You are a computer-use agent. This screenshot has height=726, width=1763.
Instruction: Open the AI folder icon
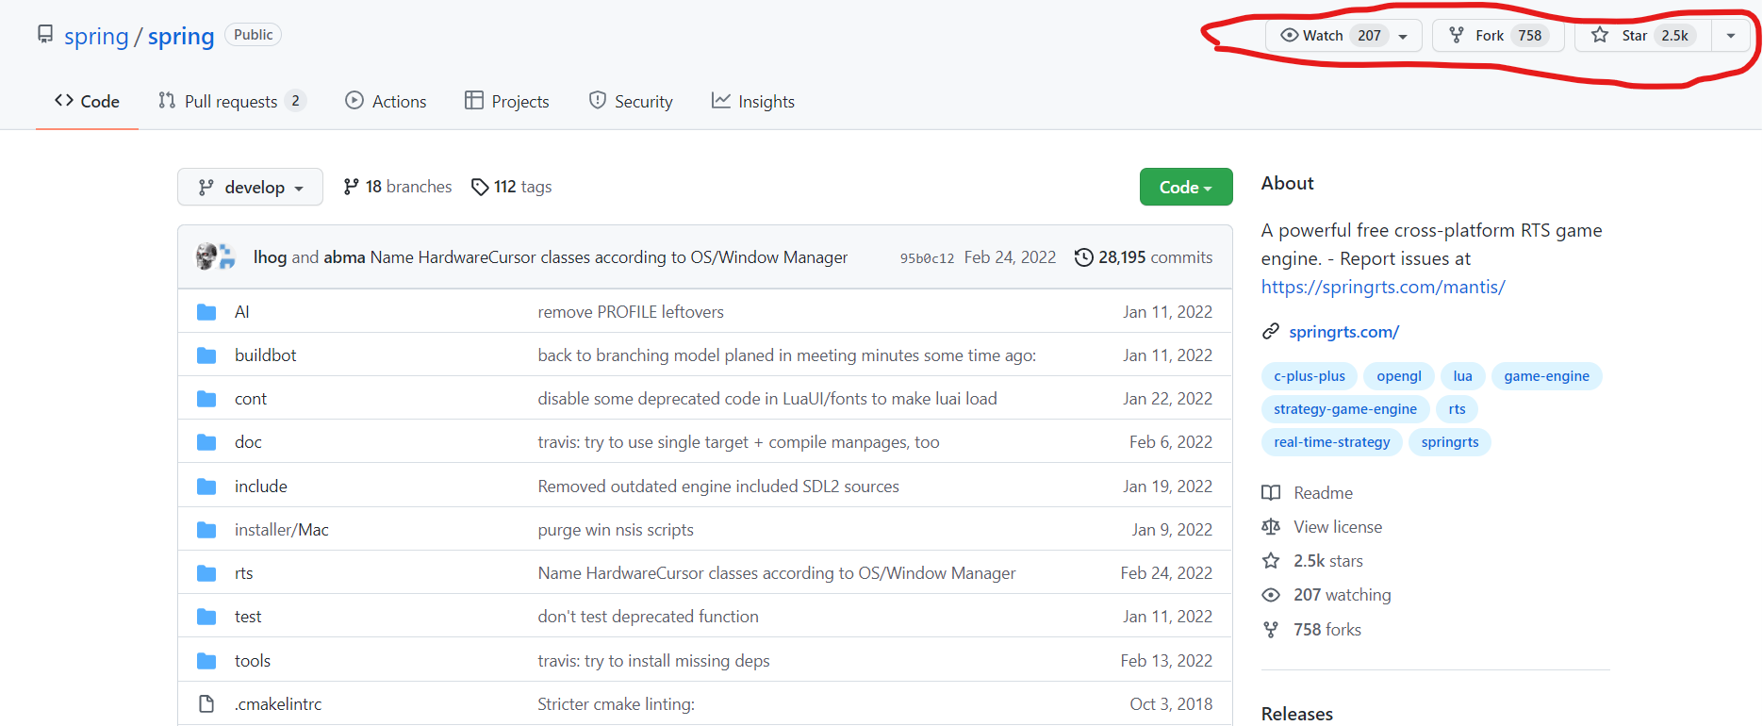tap(206, 312)
